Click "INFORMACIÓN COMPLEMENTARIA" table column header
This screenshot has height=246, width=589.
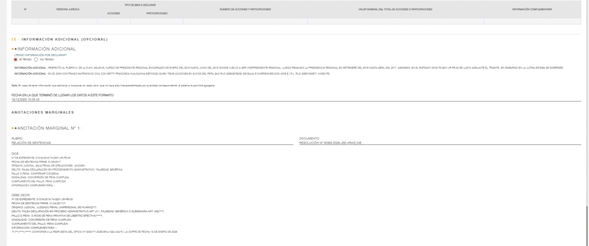(x=532, y=10)
